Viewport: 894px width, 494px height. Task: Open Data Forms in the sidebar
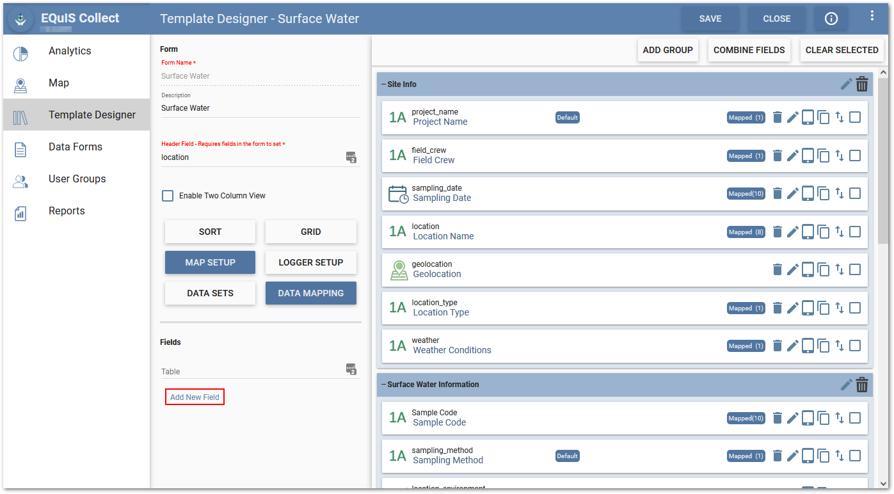[76, 147]
